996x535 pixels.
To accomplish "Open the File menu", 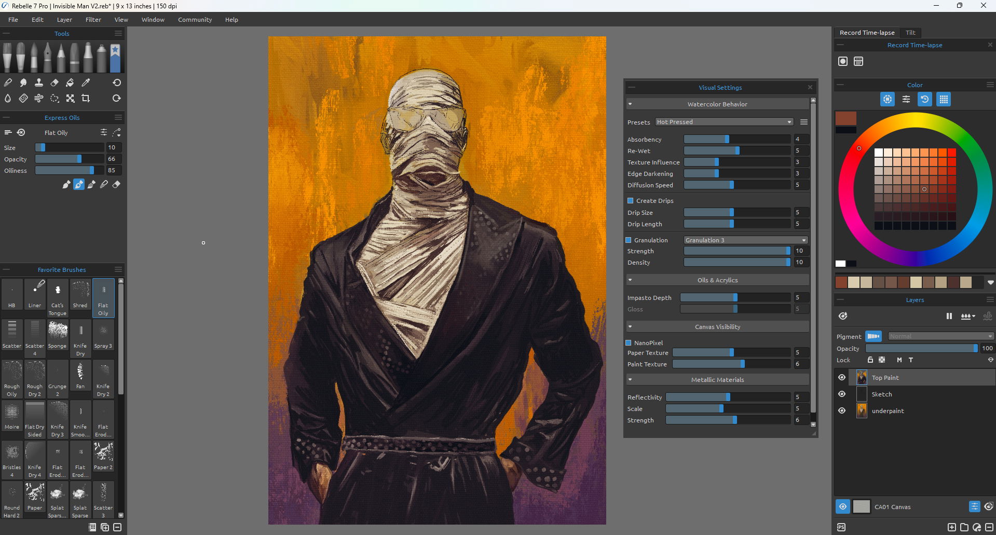I will tap(13, 20).
